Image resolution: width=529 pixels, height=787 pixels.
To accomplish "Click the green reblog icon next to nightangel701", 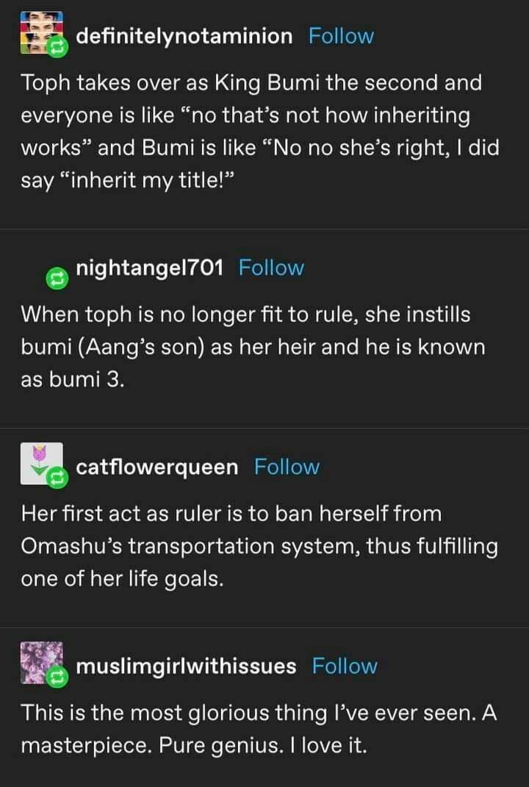I will point(56,278).
